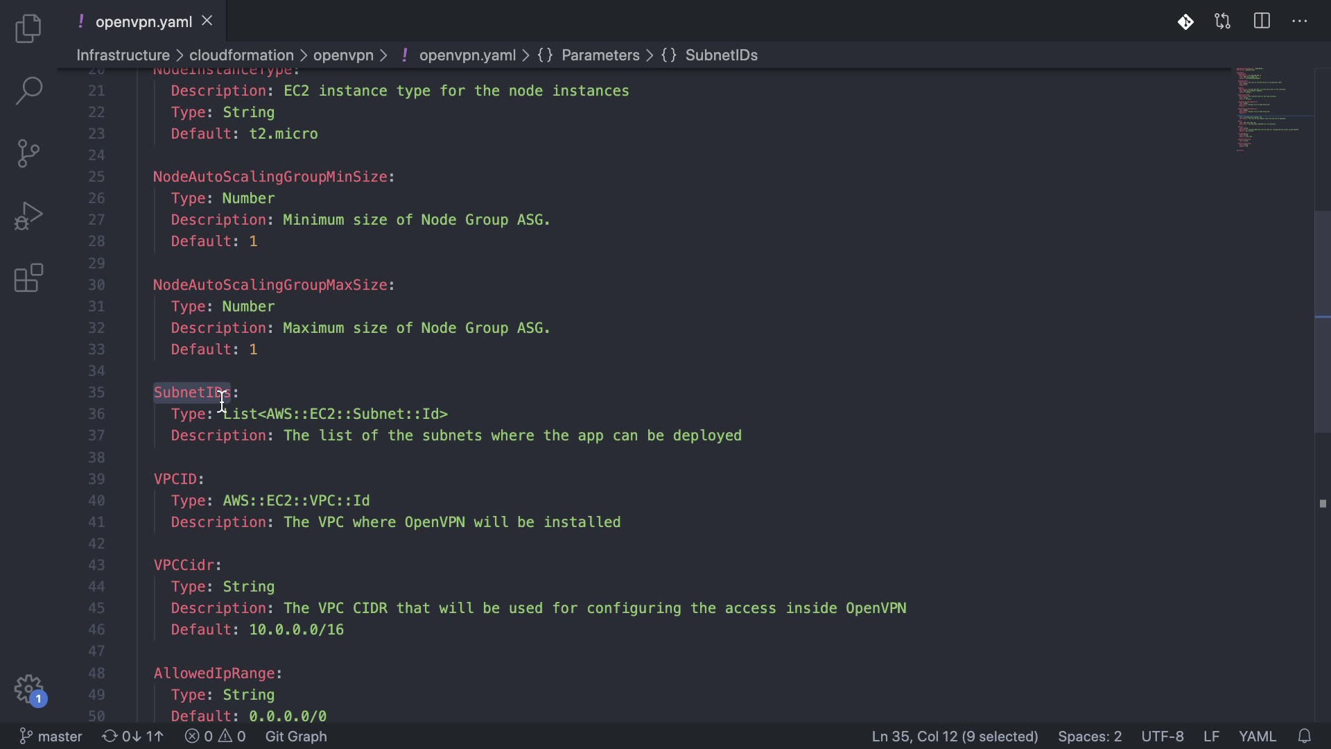Open Git Graph from status bar
The width and height of the screenshot is (1331, 749).
tap(296, 736)
